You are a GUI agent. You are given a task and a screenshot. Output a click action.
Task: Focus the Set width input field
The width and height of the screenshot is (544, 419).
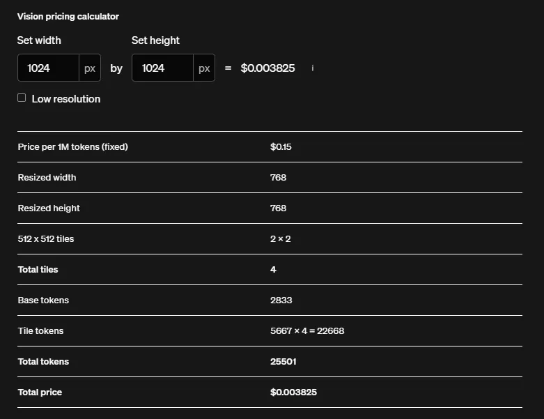(48, 68)
